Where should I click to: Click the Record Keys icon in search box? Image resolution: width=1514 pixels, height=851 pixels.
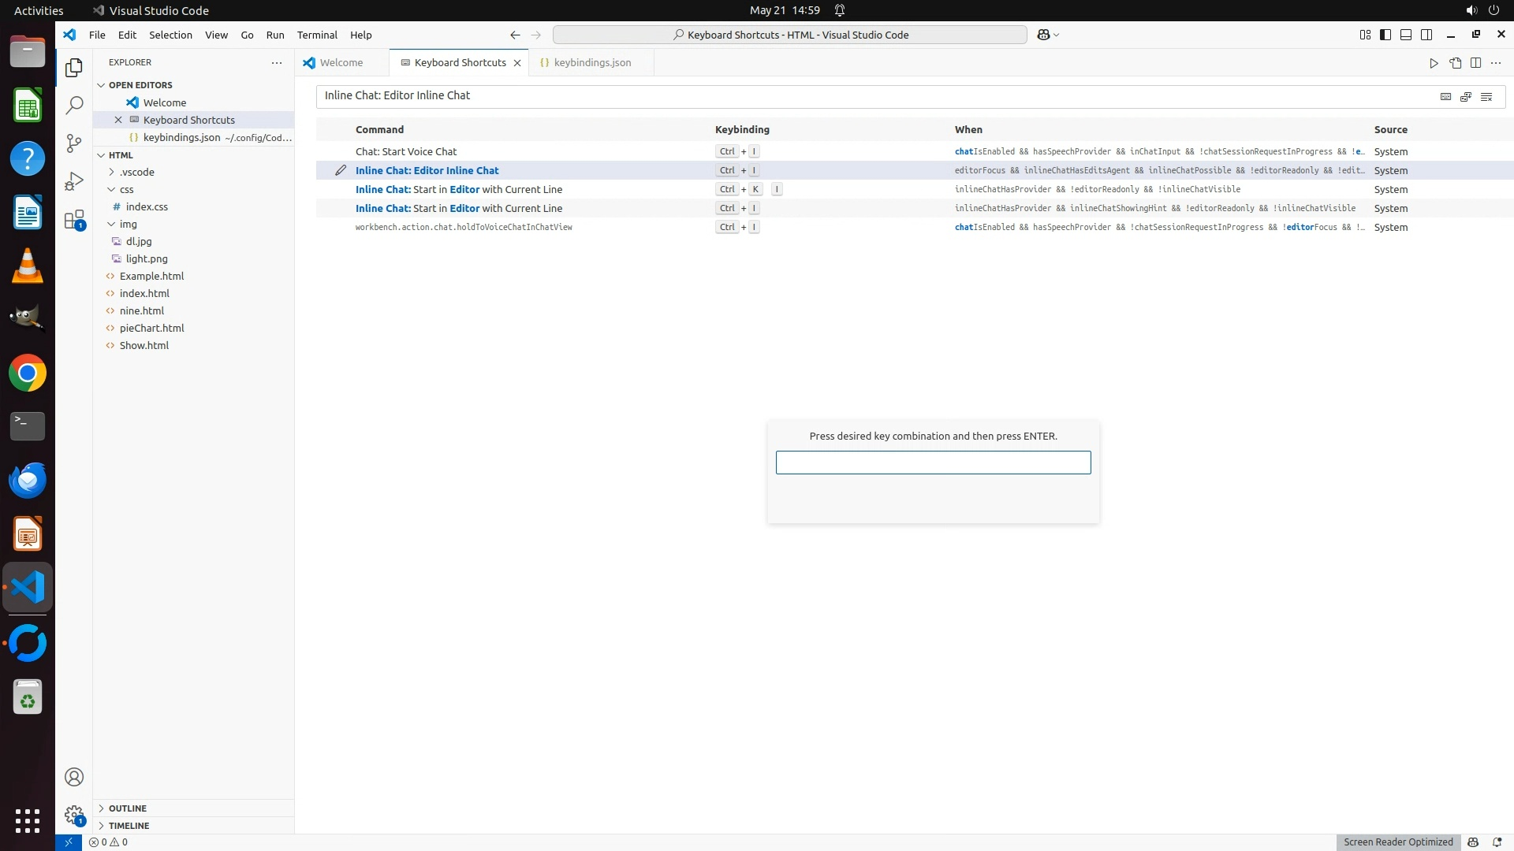1445,96
